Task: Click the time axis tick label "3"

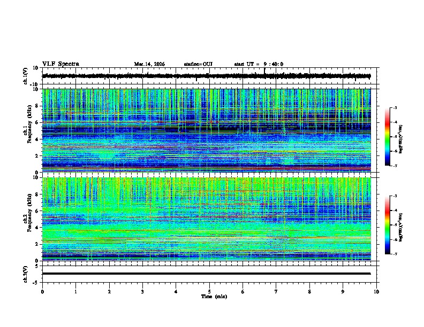Action: click(x=142, y=292)
